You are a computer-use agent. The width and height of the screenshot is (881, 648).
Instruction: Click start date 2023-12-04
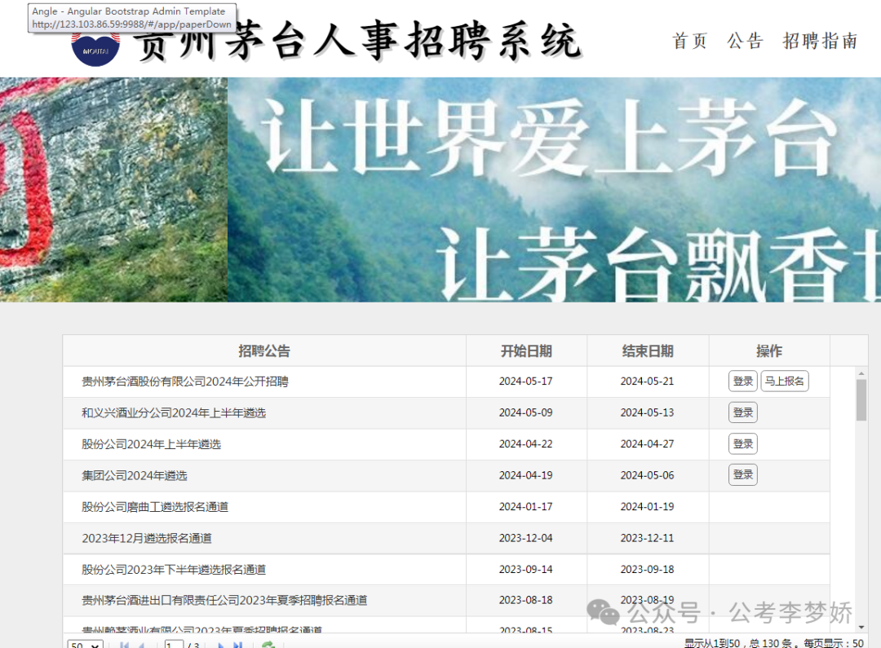click(x=526, y=538)
